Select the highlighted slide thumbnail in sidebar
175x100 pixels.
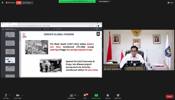tap(10, 60)
